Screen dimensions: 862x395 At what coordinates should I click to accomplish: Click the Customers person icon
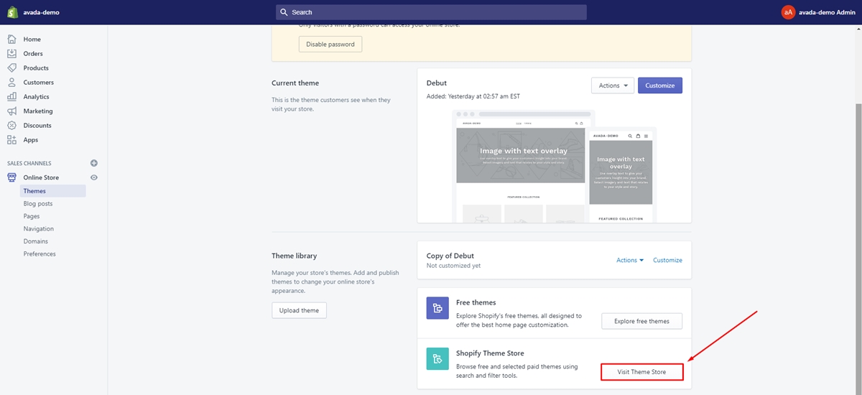11,82
